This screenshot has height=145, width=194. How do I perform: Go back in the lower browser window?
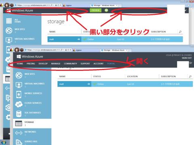(17, 50)
